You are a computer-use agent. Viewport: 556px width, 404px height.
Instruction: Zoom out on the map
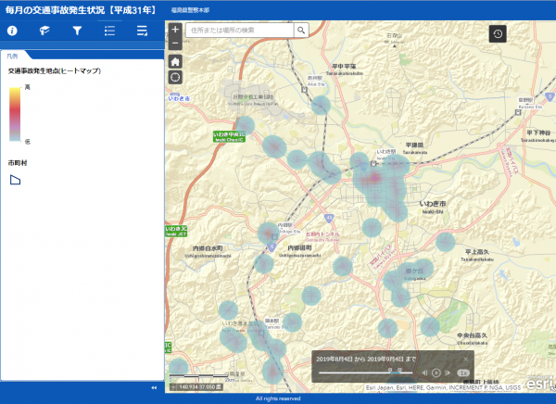[x=175, y=43]
